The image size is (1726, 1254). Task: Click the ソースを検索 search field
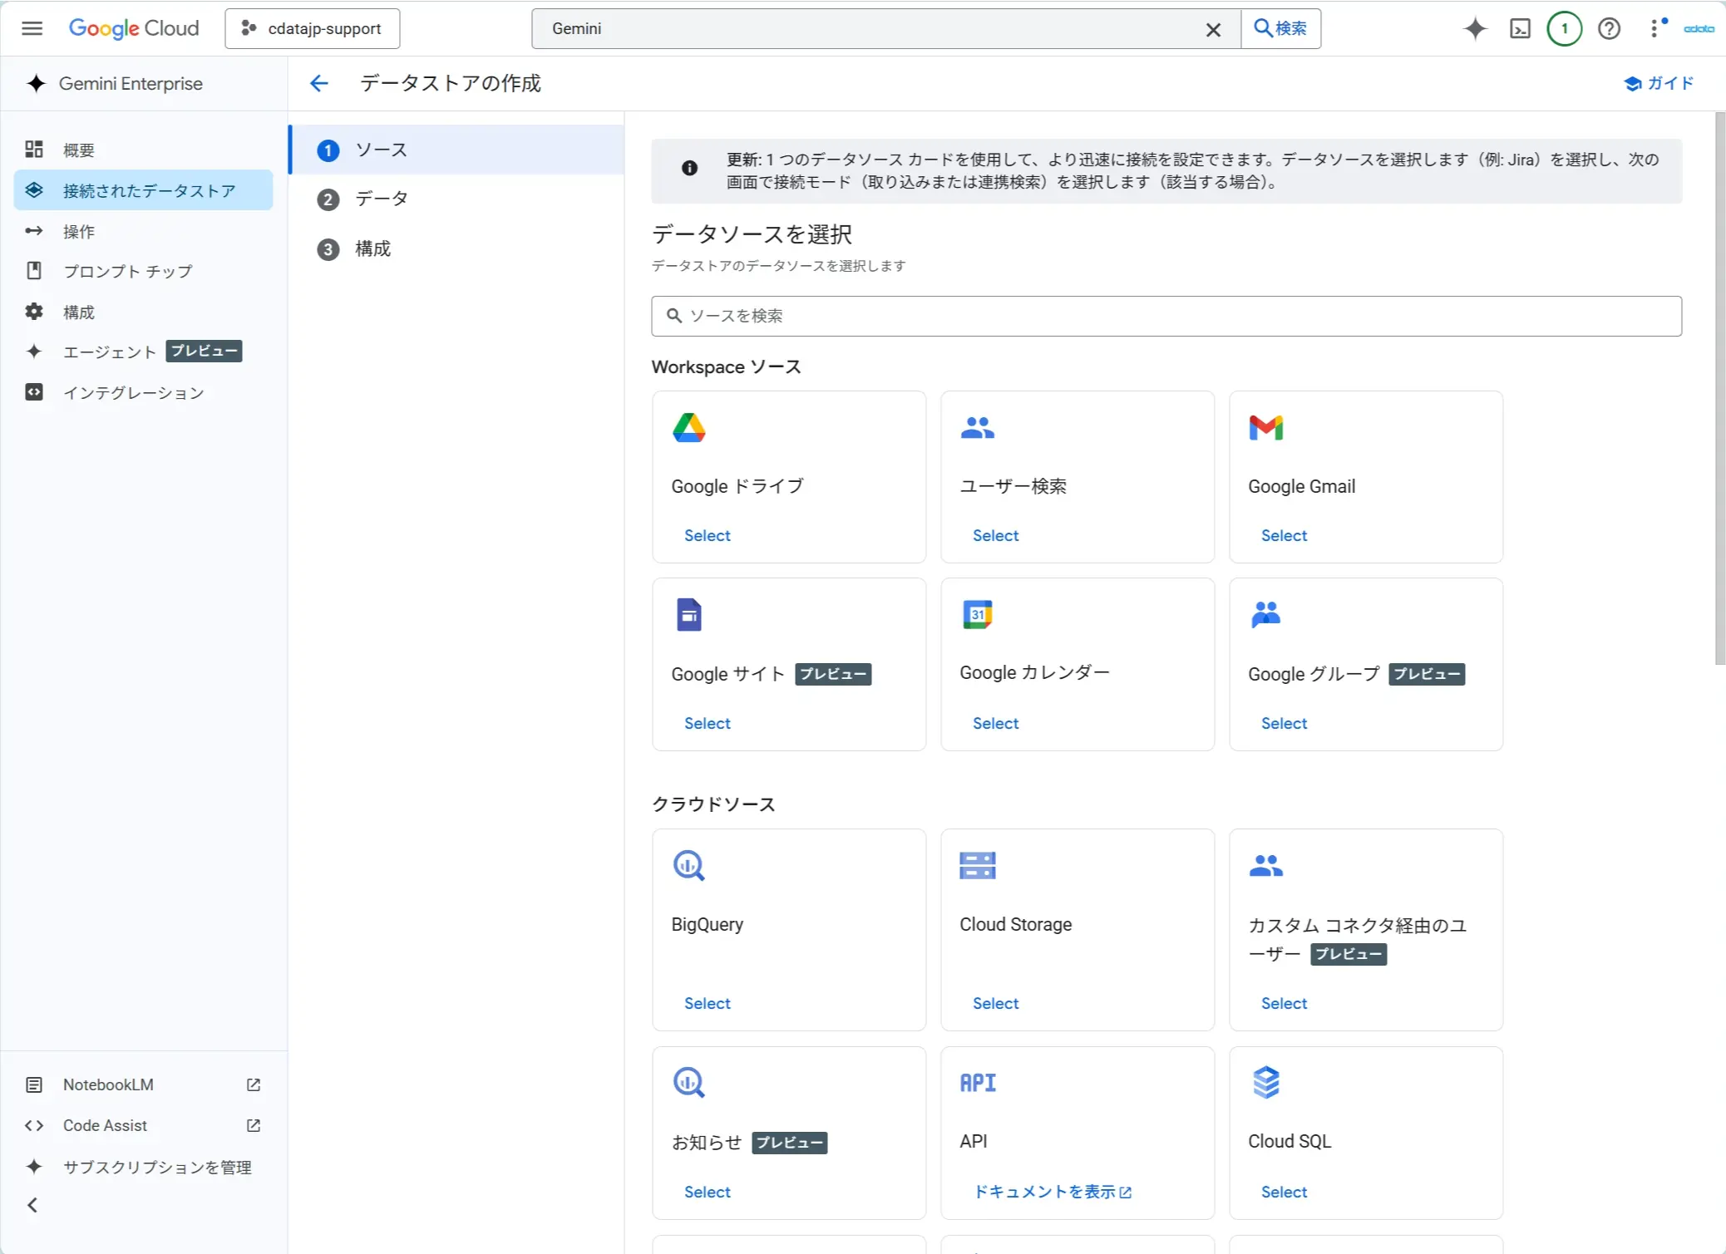coord(1166,316)
